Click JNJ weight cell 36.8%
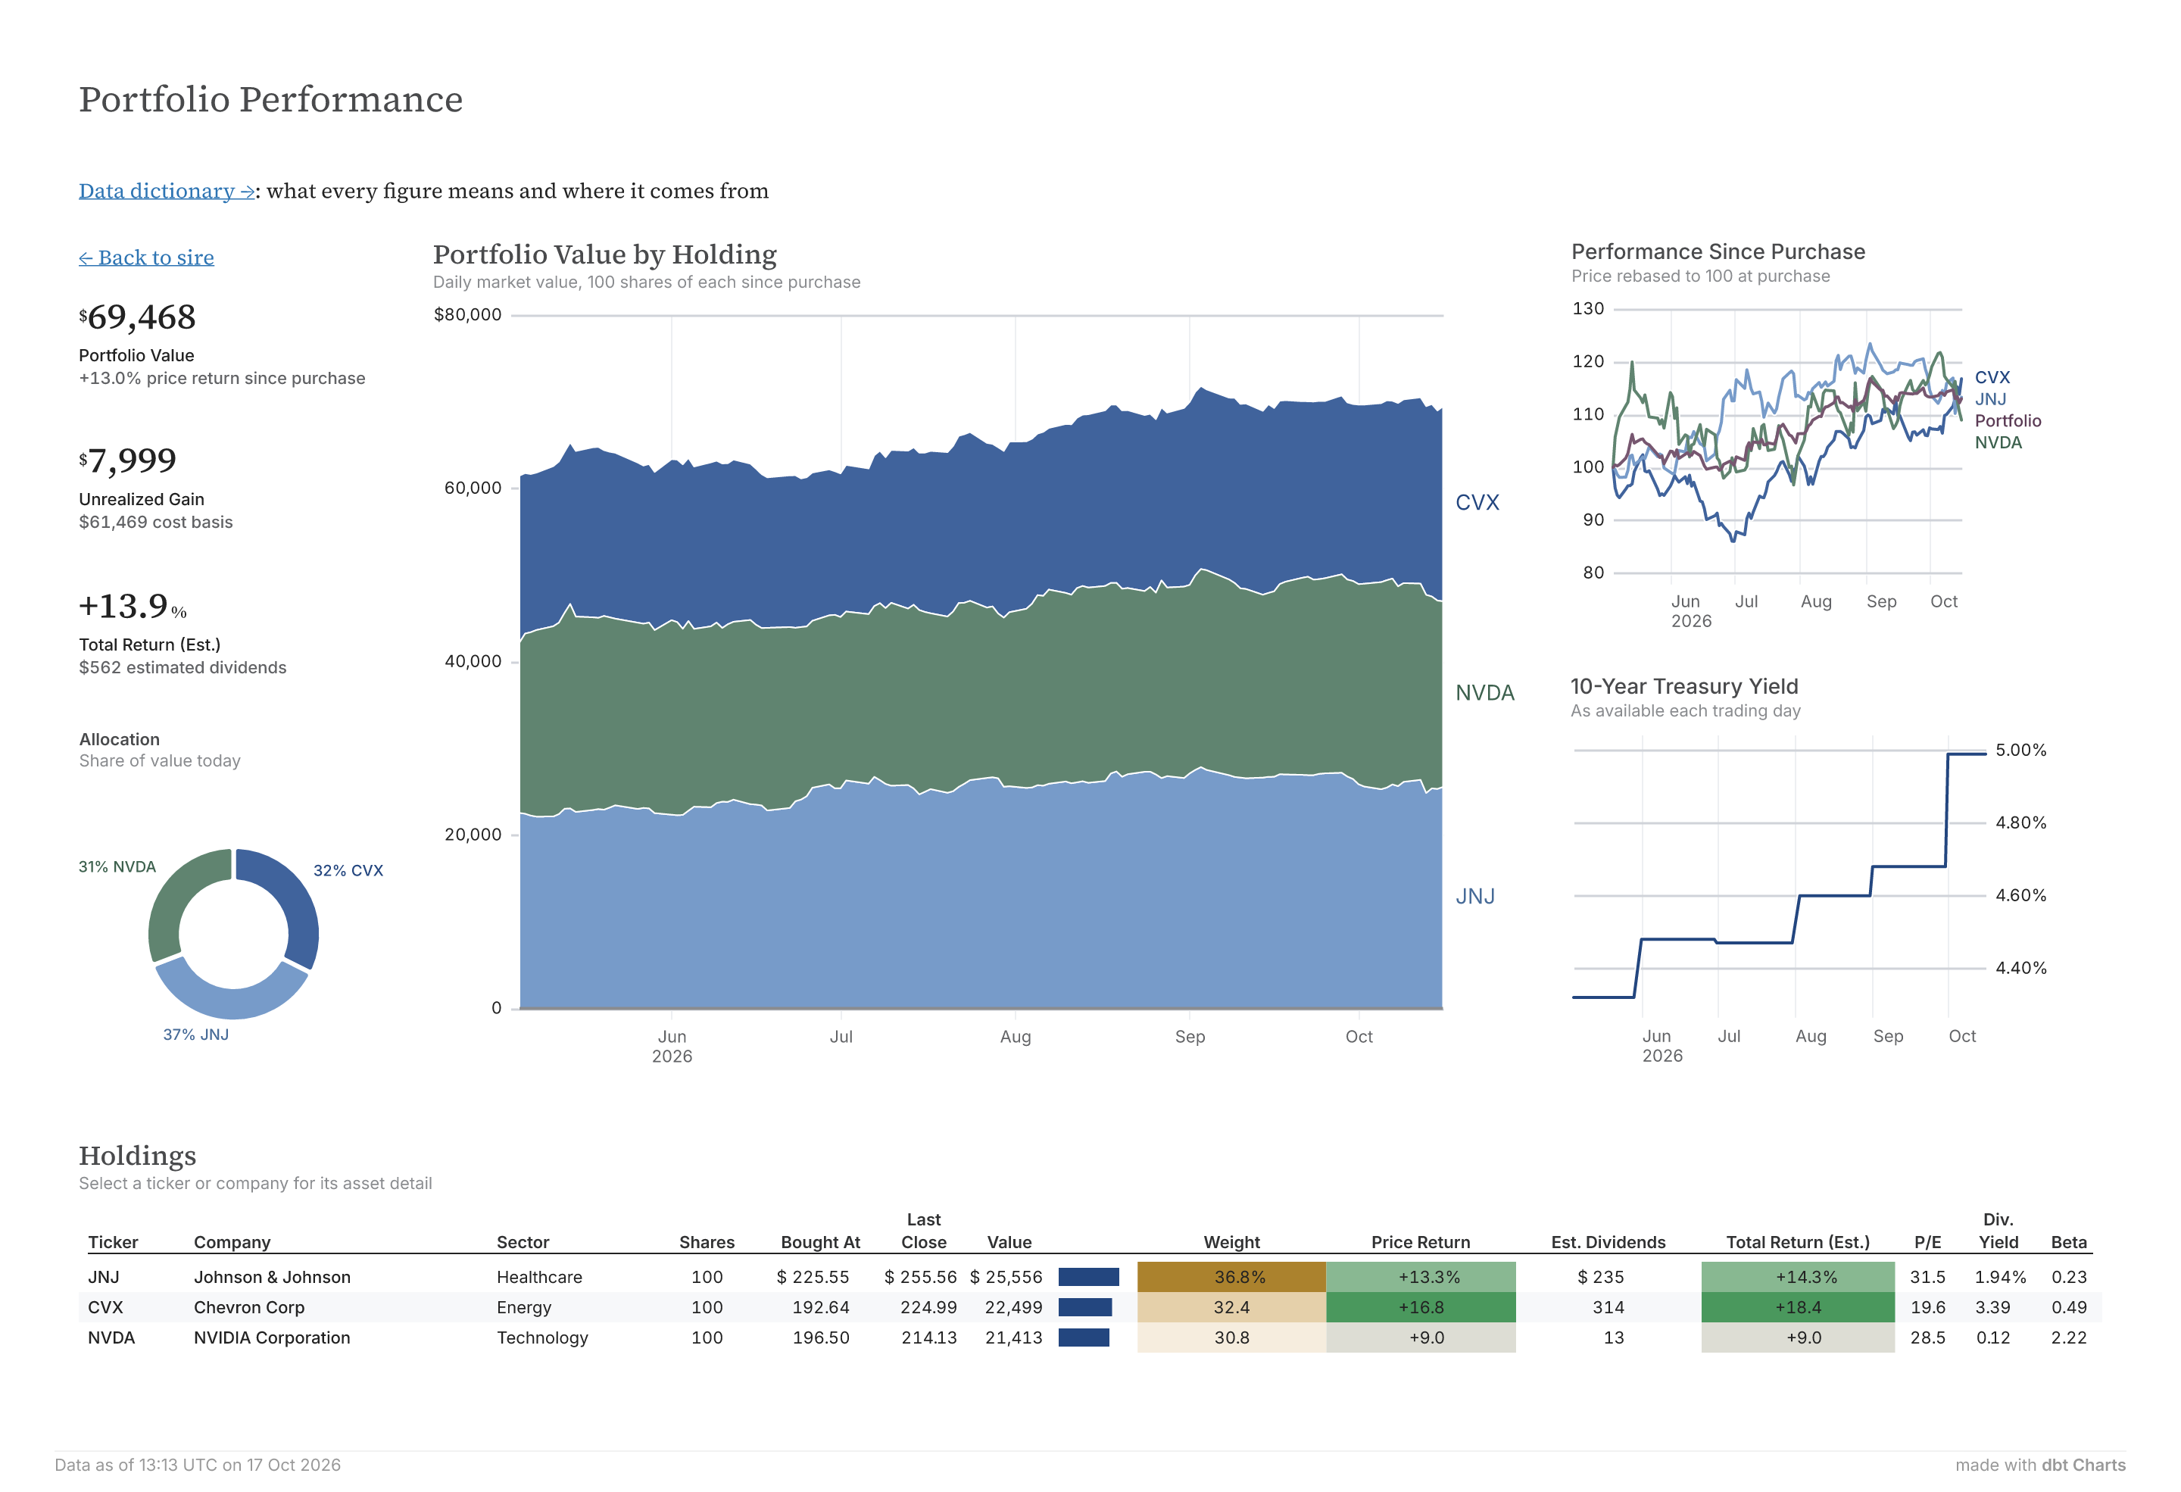The width and height of the screenshot is (2181, 1492). (x=1231, y=1277)
